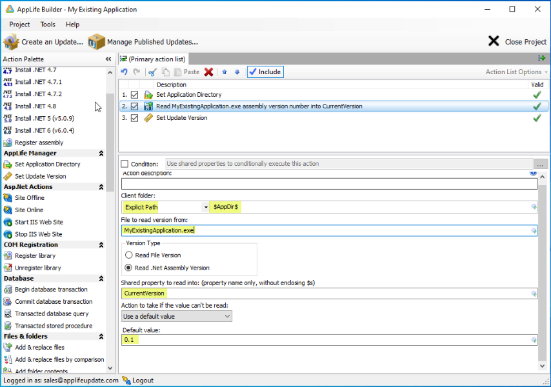Toggle the Include button

tap(265, 72)
